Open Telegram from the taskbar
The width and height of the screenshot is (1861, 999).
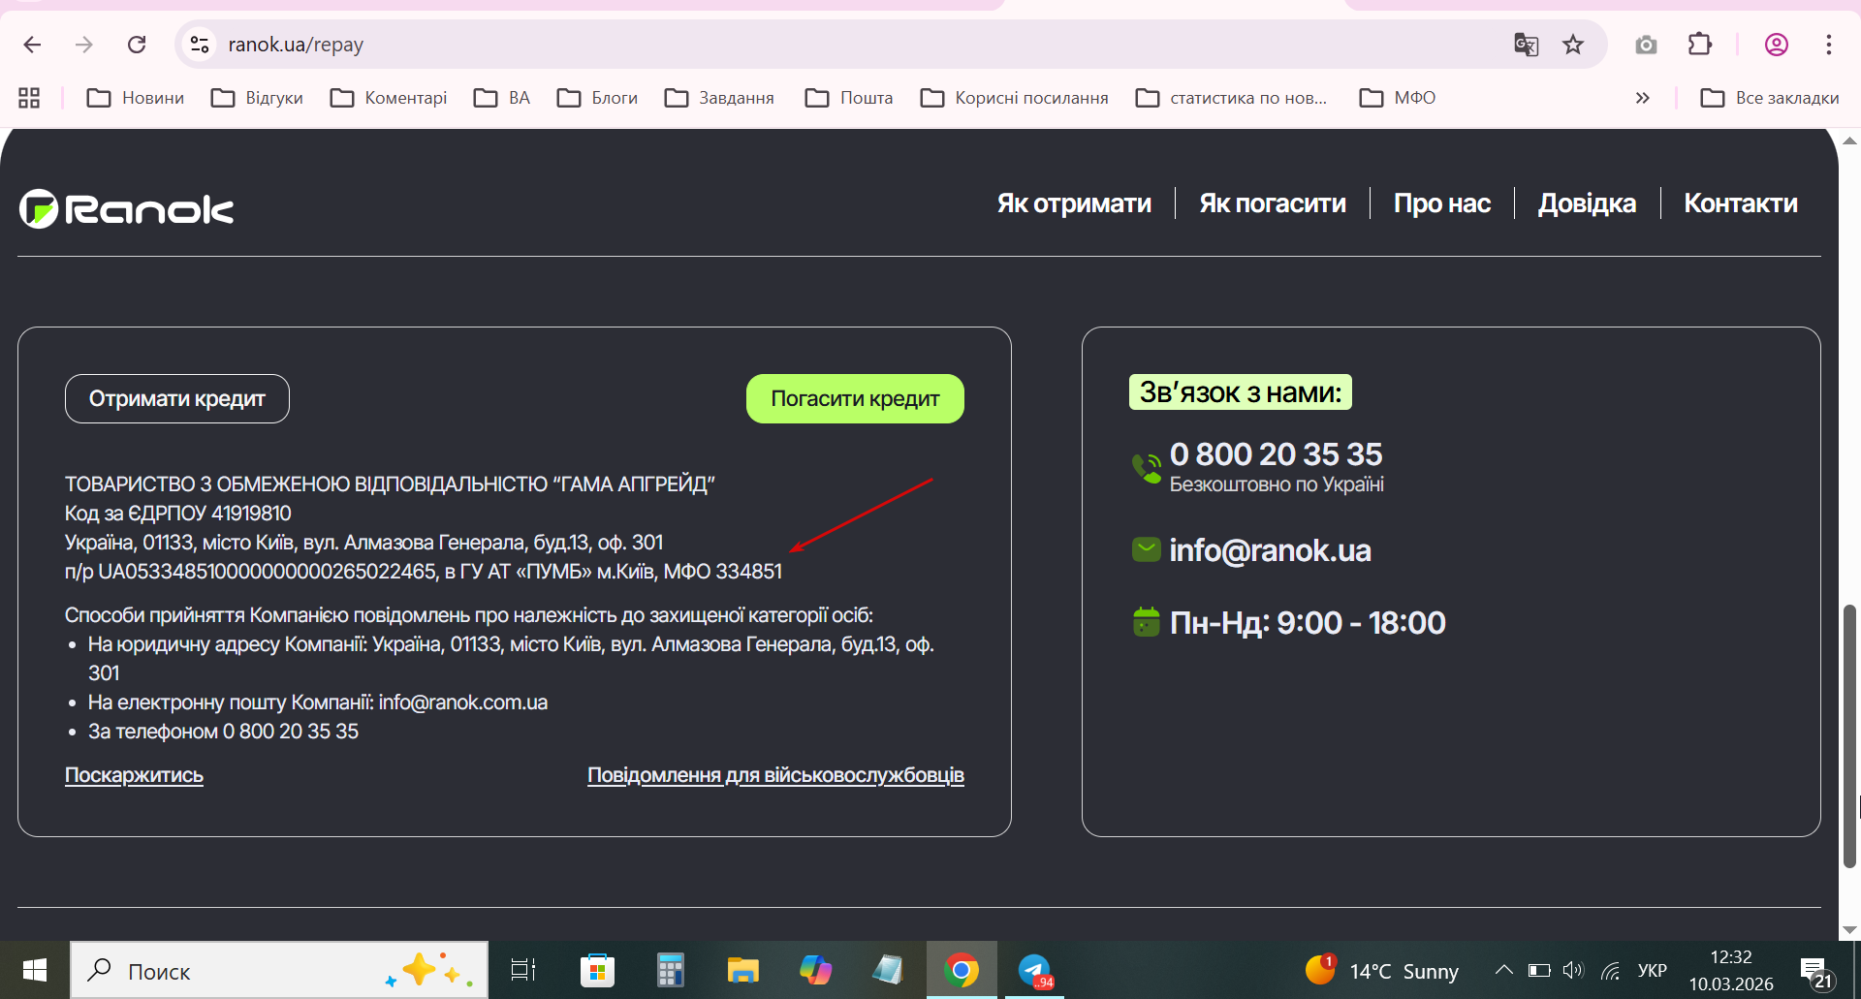(x=1035, y=970)
